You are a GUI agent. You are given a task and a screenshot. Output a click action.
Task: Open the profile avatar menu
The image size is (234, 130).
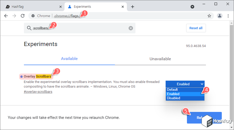point(219,16)
